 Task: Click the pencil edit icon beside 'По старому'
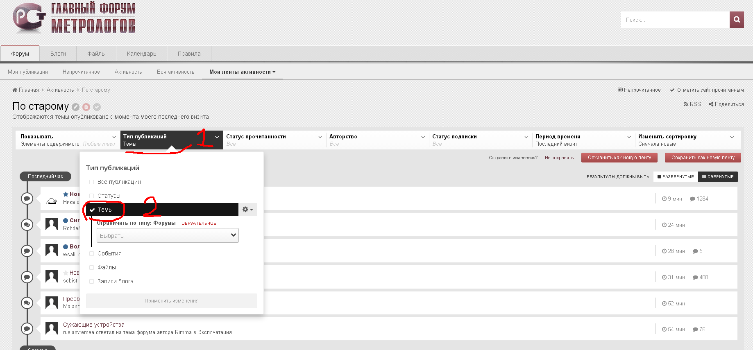tap(75, 107)
